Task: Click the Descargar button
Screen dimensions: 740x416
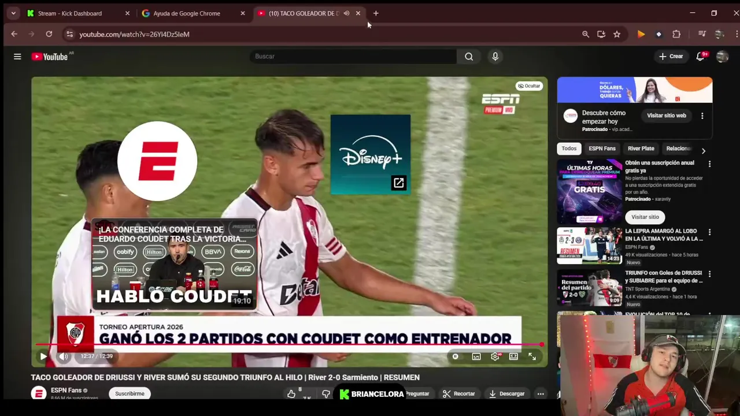Action: tap(506, 393)
